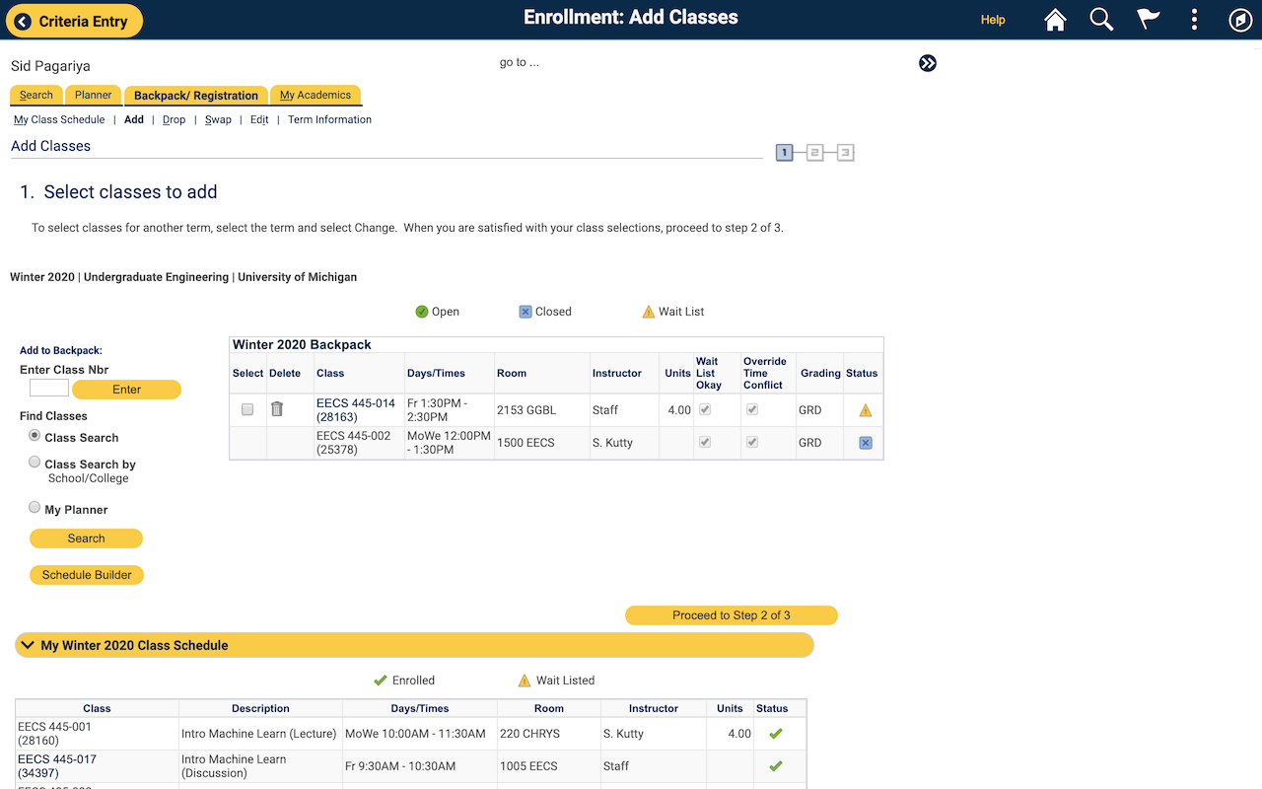This screenshot has height=789, width=1262.
Task: Click the Wait List legend triangle icon
Action: pyautogui.click(x=648, y=312)
